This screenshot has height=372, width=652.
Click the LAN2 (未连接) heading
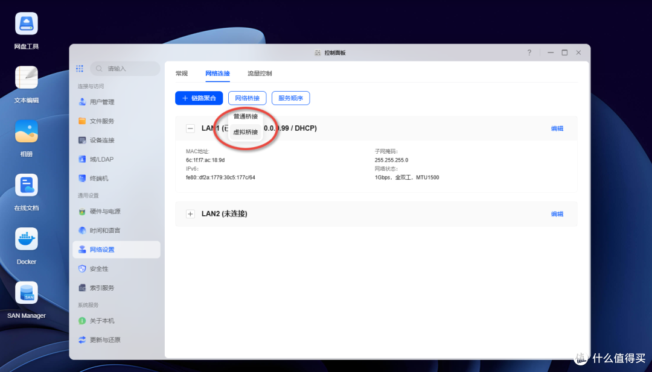(225, 214)
